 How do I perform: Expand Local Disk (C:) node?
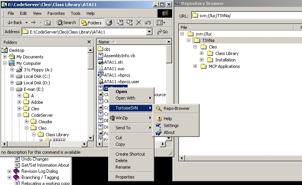coord(12,76)
